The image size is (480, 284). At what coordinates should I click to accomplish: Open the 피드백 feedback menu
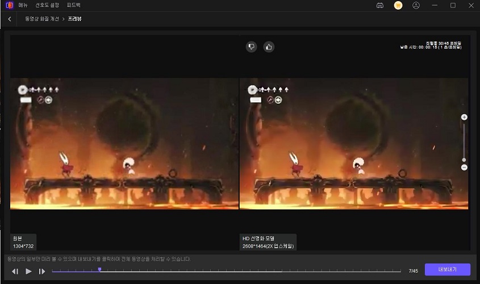click(x=74, y=5)
